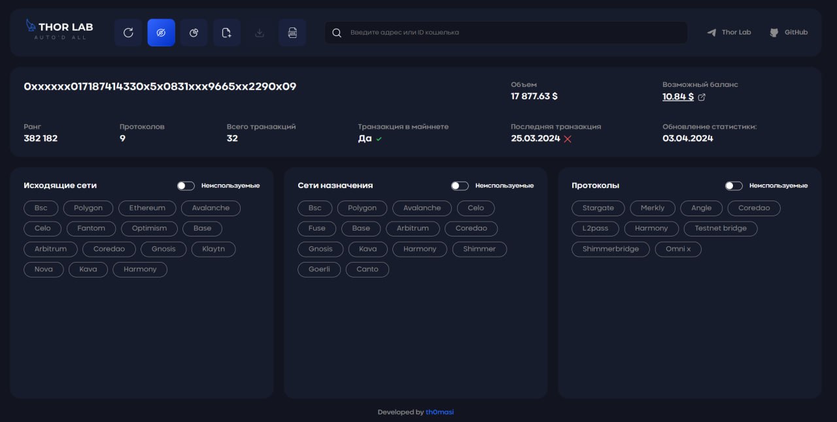This screenshot has height=422, width=837.
Task: Select Stargate protocol chip
Action: click(598, 208)
